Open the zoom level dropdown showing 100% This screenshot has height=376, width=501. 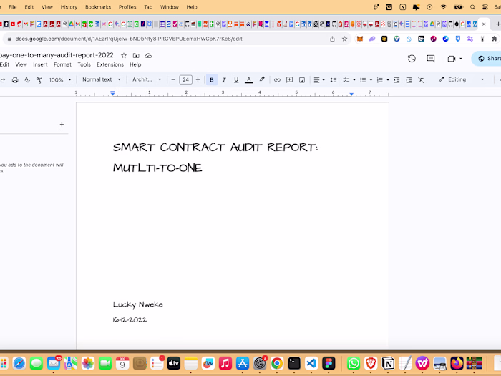[x=59, y=80]
